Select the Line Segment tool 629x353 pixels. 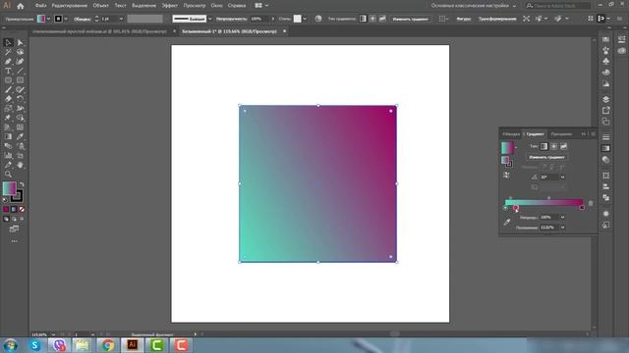[20, 71]
